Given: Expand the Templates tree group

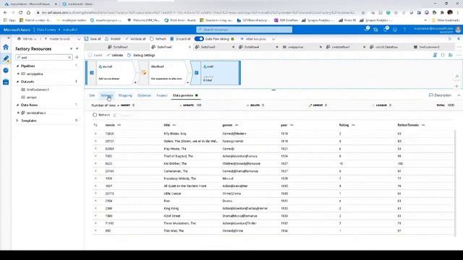Looking at the screenshot, I should pyautogui.click(x=17, y=121).
